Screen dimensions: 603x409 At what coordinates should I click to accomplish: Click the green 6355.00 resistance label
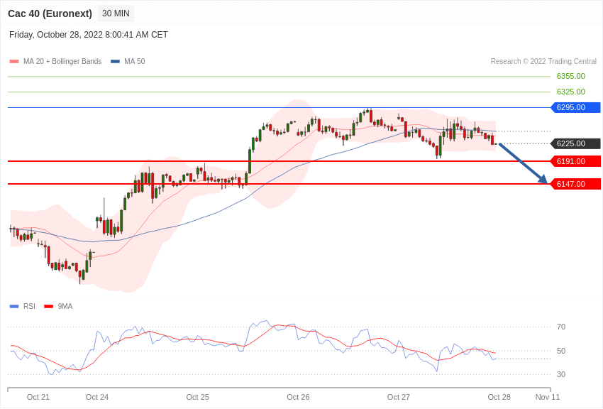pos(570,76)
